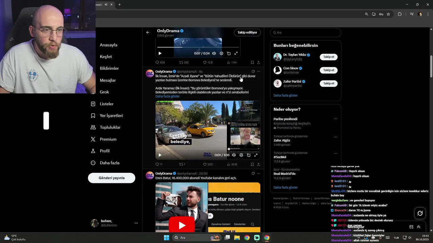The width and height of the screenshot is (433, 243).
Task: Follow Zafer Partisi
Action: [328, 83]
